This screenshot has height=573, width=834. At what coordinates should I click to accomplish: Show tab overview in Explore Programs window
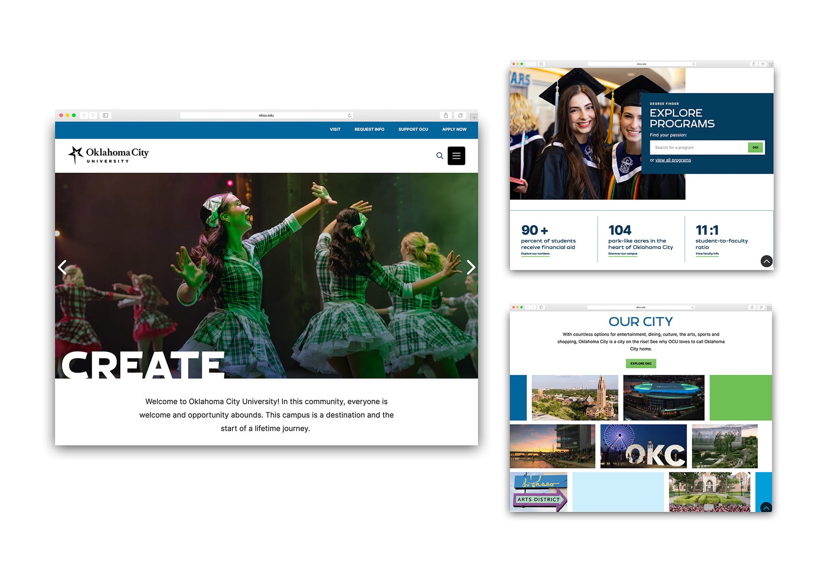[x=763, y=64]
